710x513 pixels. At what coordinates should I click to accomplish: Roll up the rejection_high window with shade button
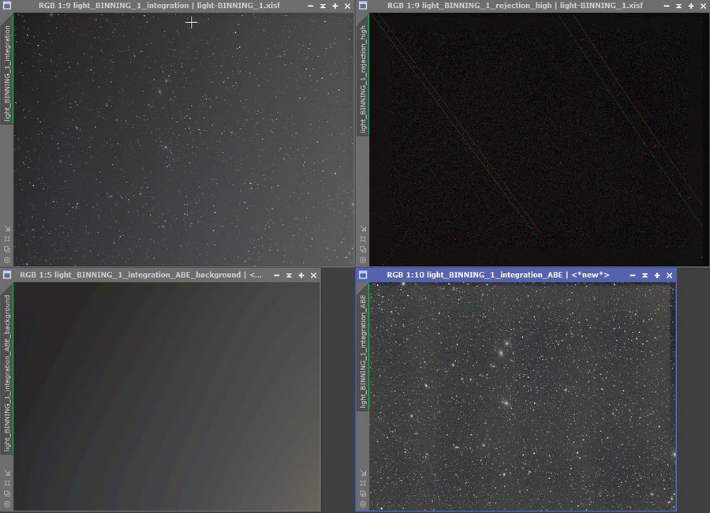coord(678,6)
